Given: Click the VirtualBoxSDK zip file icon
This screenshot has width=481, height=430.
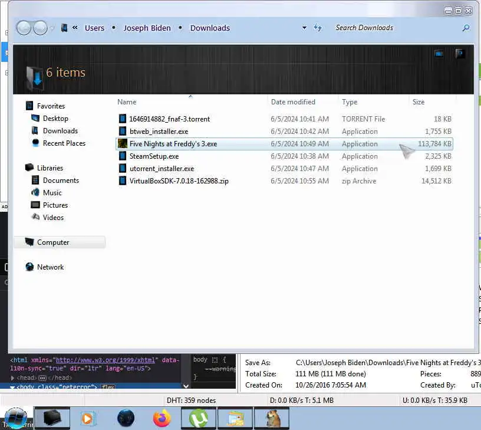Looking at the screenshot, I should tap(123, 180).
